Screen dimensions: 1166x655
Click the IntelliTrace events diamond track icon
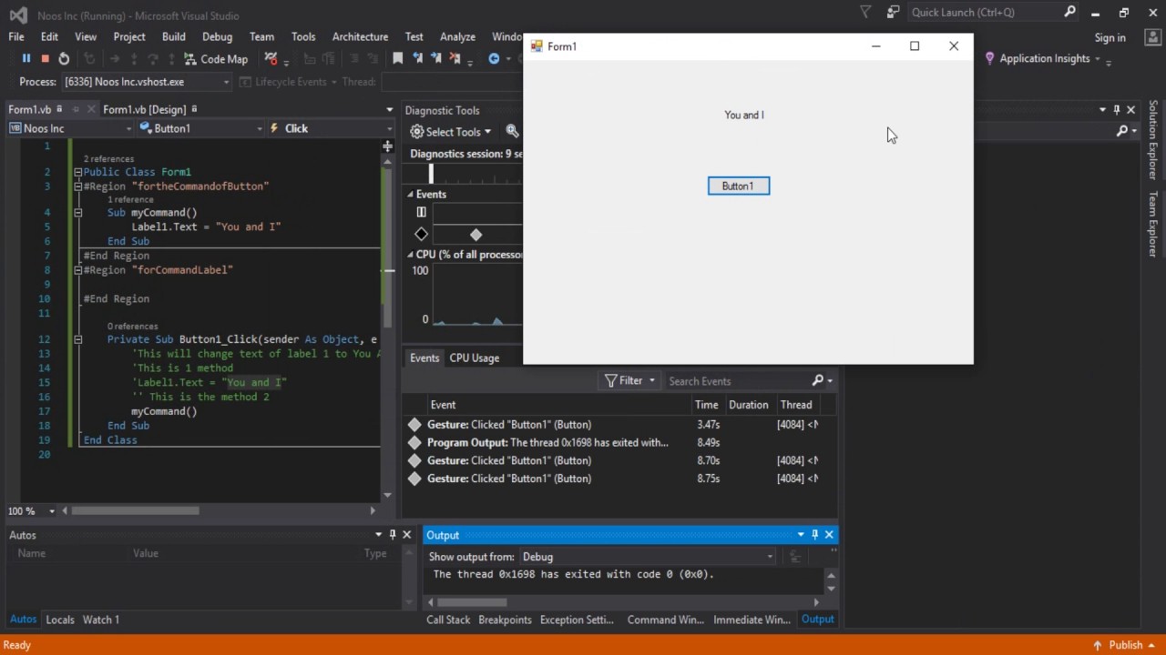[x=421, y=234]
